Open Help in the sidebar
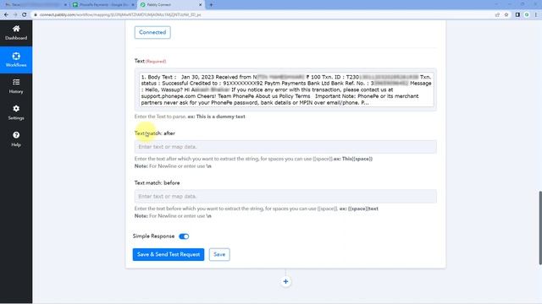Screen dimensions: 542x304 [x=16, y=139]
